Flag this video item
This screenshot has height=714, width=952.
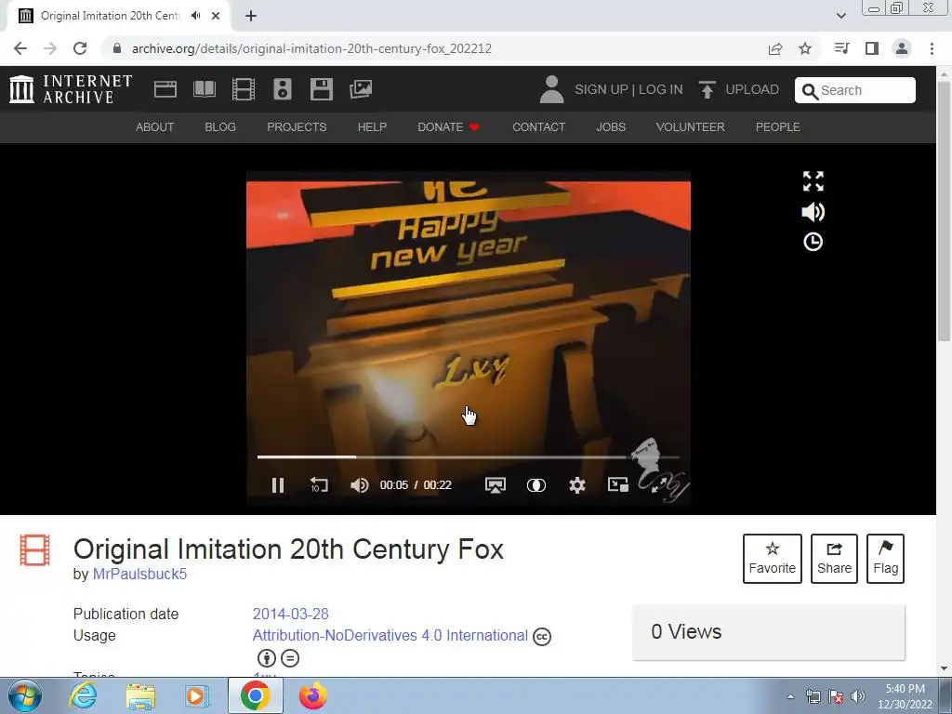coord(886,559)
